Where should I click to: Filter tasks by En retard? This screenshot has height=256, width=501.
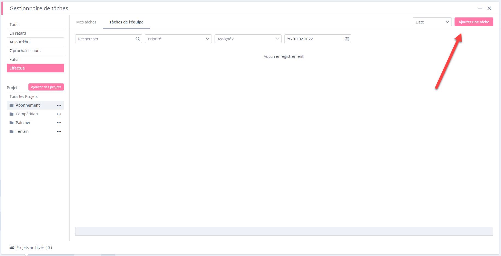pos(35,33)
